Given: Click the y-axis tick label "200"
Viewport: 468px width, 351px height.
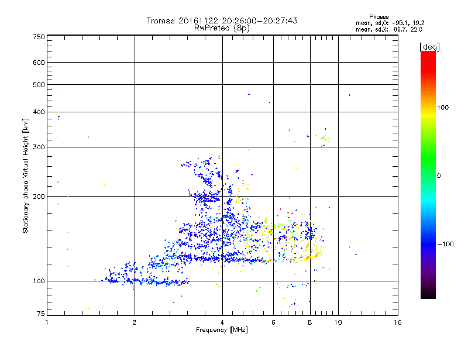Looking at the screenshot, I should pos(39,197).
